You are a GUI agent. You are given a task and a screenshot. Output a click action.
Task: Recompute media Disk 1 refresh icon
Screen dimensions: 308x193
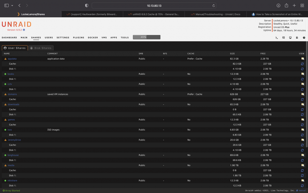[302, 175]
